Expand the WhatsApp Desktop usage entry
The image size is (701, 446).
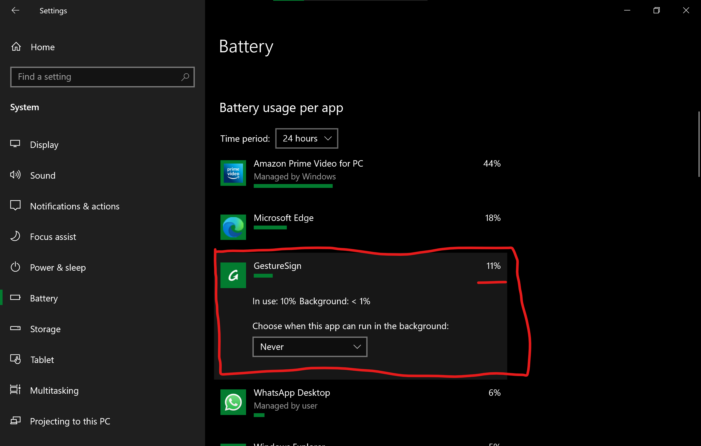(360, 403)
